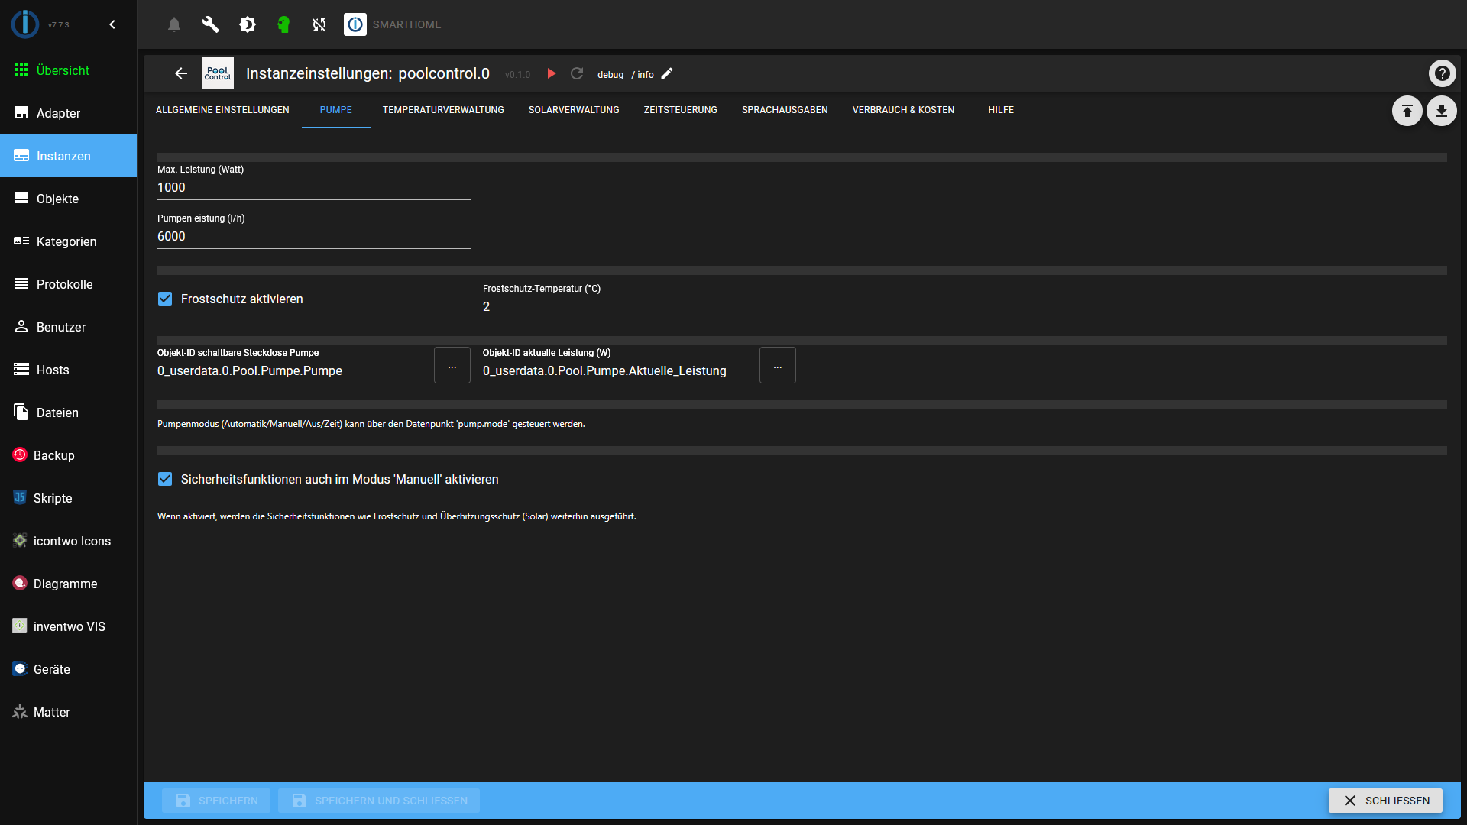The width and height of the screenshot is (1467, 825).
Task: Click the green expert mode head icon
Action: tap(283, 24)
